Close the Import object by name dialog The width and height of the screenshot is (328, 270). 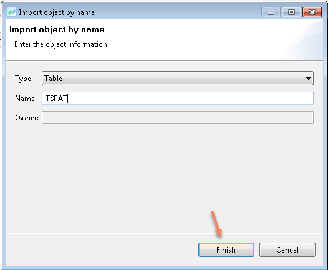point(312,12)
